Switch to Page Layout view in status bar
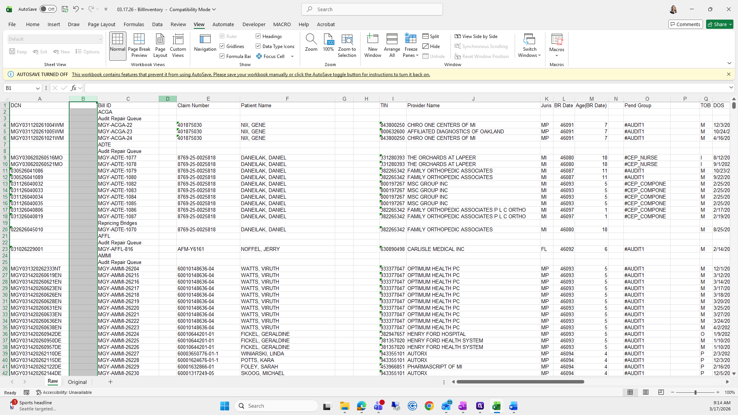Screen dimensions: 738x415 [646, 392]
